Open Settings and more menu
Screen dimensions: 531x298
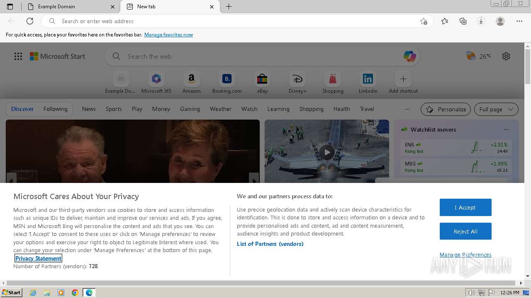pos(519,21)
